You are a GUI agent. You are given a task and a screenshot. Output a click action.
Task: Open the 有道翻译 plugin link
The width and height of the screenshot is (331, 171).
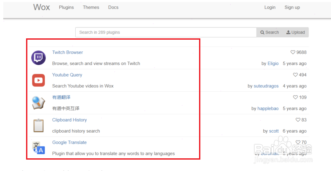(x=61, y=97)
